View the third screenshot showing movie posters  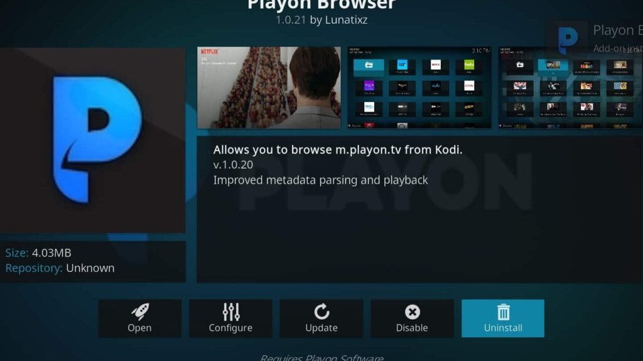570,88
